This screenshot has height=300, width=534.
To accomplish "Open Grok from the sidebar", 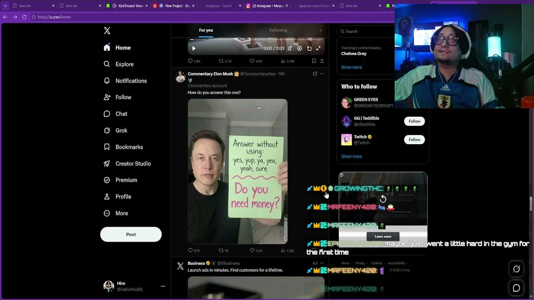I will pos(116,130).
